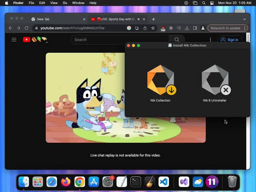The width and height of the screenshot is (256, 192).
Task: Open the Window menu
Action: point(78,3)
